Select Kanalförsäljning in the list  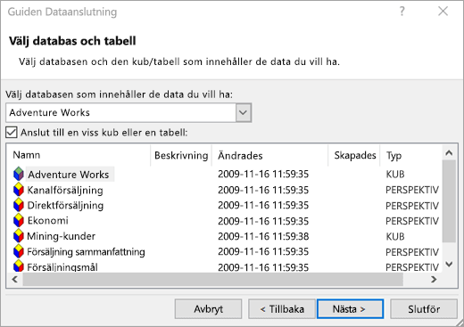click(65, 190)
